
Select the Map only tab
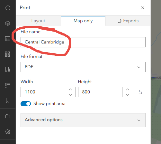point(83,21)
